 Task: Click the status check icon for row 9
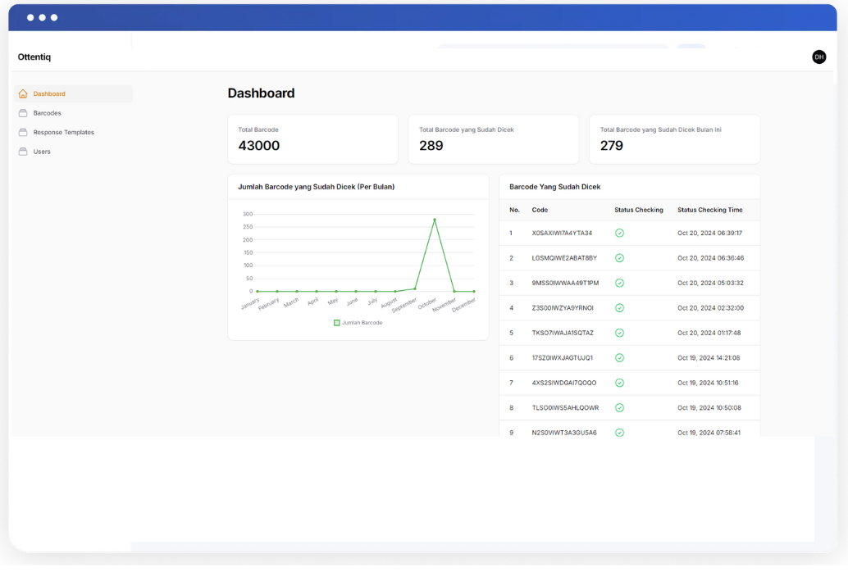(619, 432)
